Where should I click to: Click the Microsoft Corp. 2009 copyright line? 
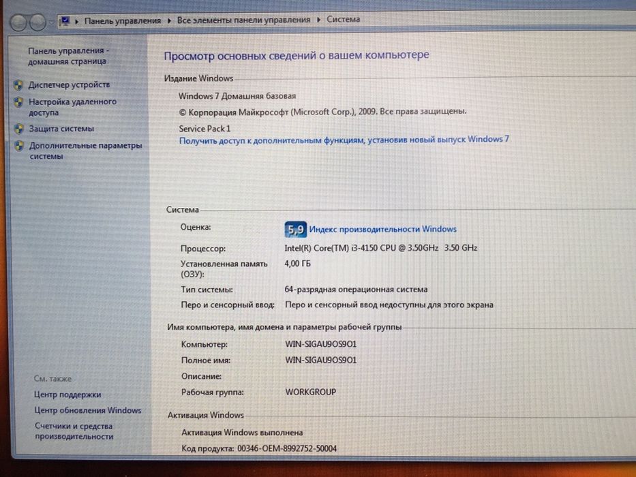323,112
